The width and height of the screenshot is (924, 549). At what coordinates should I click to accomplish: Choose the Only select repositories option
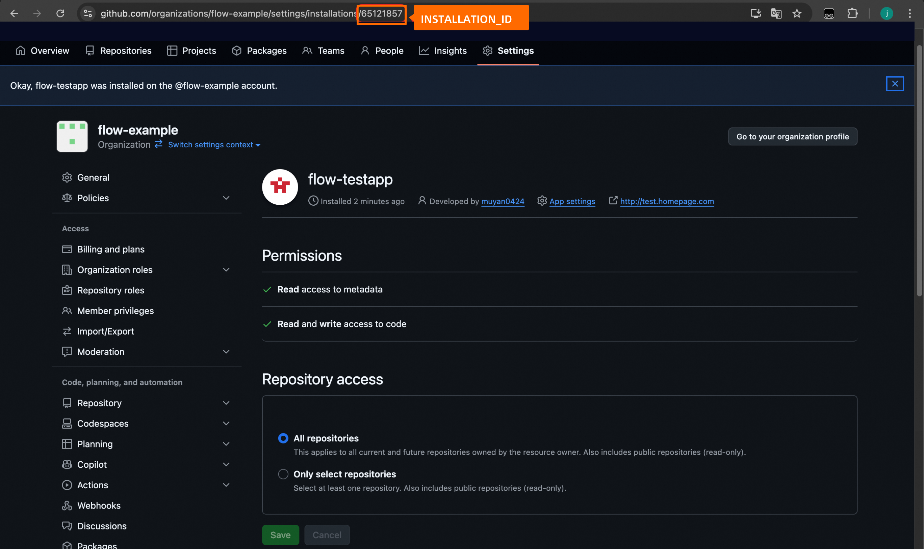point(283,474)
